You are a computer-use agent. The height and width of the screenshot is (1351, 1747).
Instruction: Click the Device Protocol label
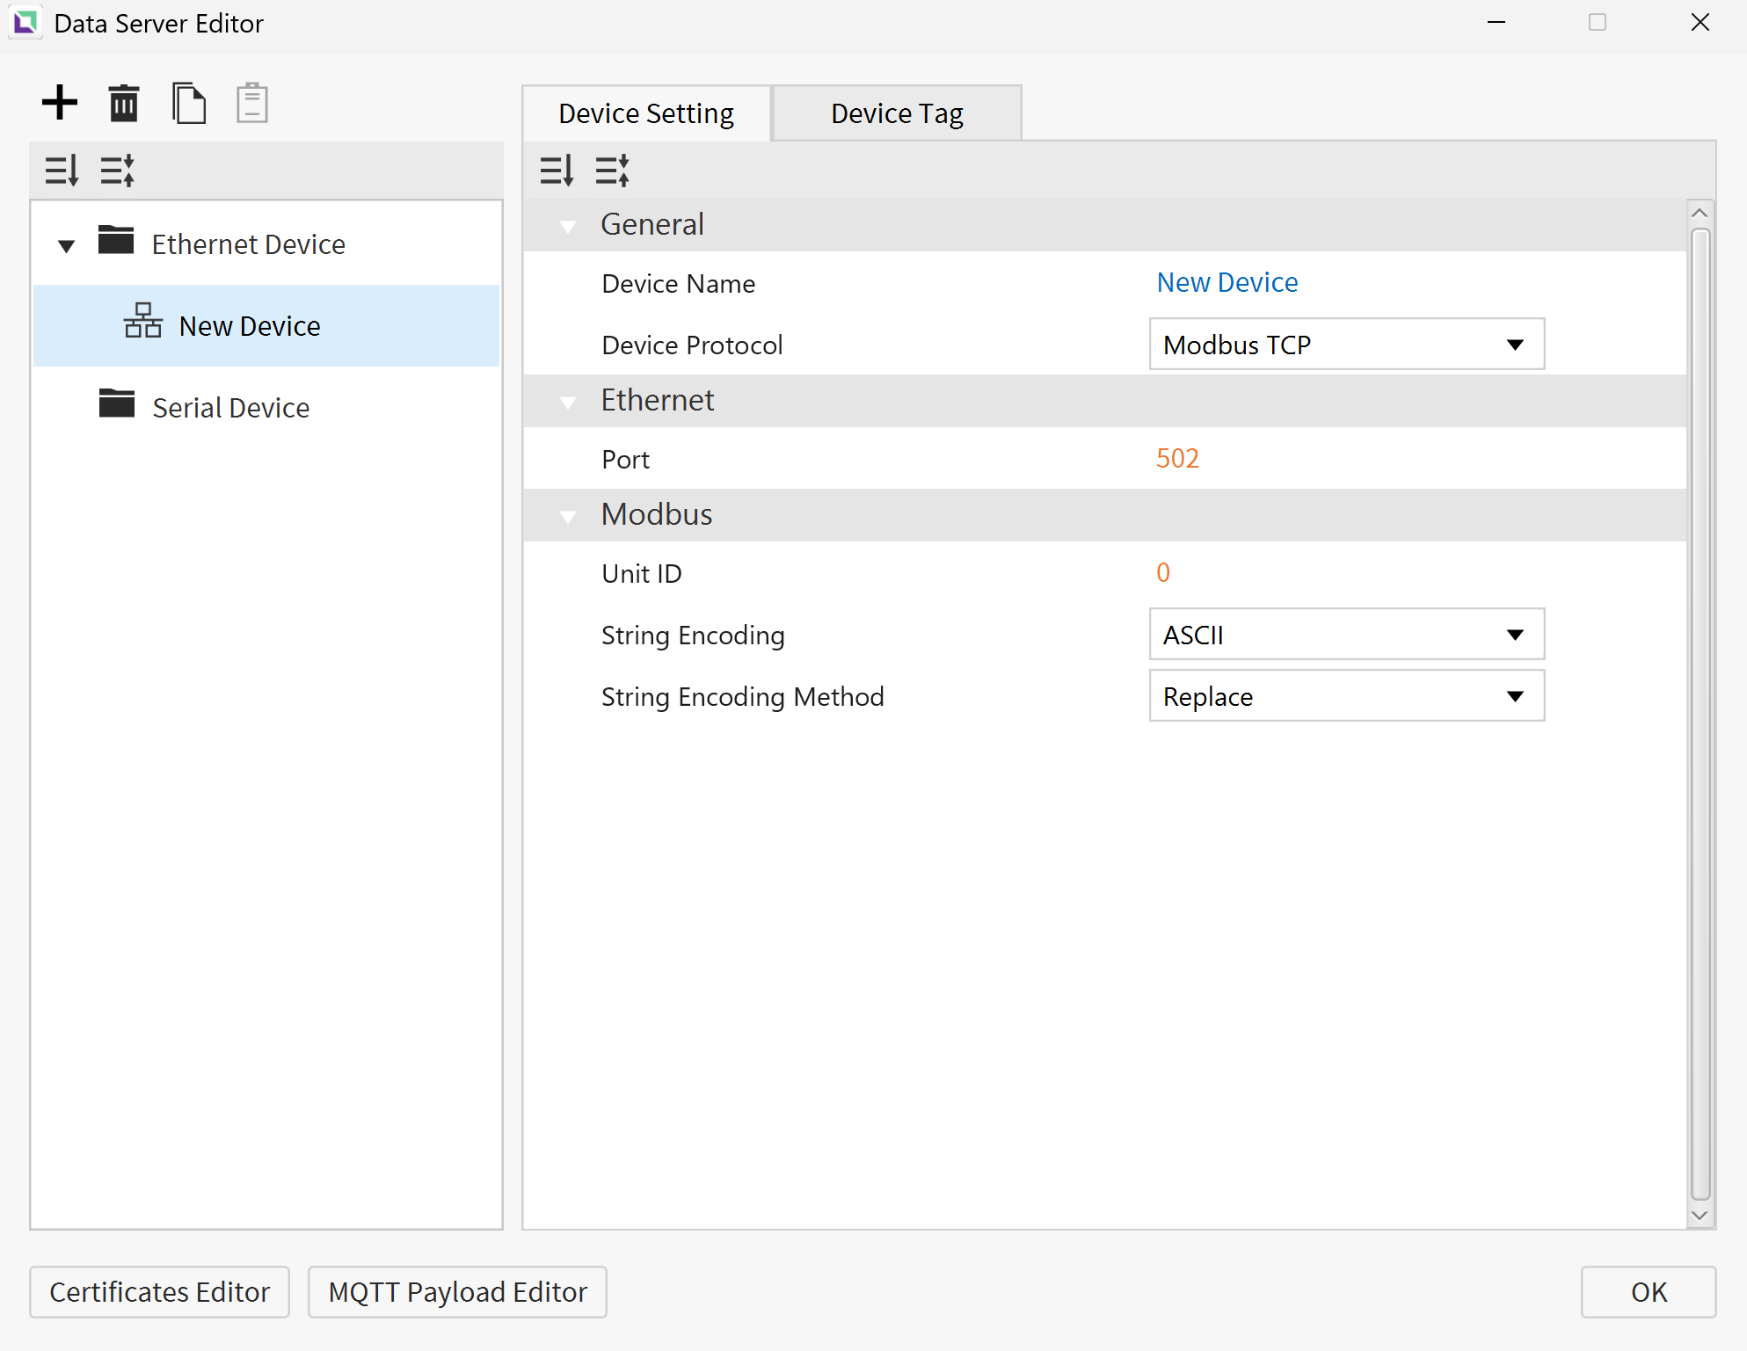tap(692, 345)
